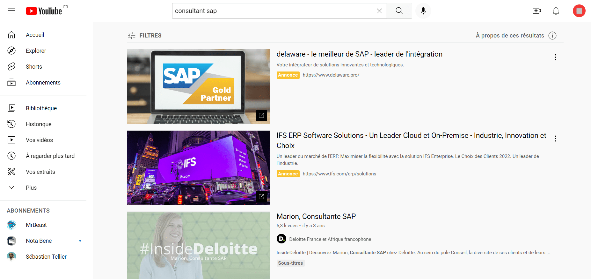This screenshot has height=279, width=591.
Task: Open the IFS billboard thumbnail
Action: 199,168
